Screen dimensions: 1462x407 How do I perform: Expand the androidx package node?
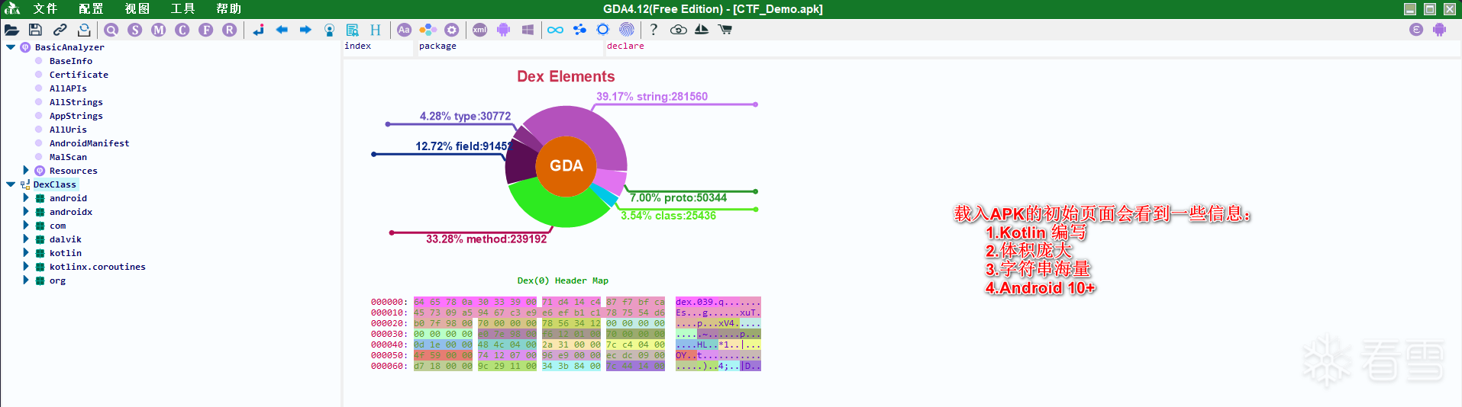[26, 211]
